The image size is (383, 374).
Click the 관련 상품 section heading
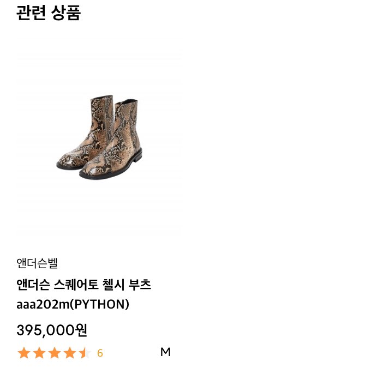tap(49, 13)
